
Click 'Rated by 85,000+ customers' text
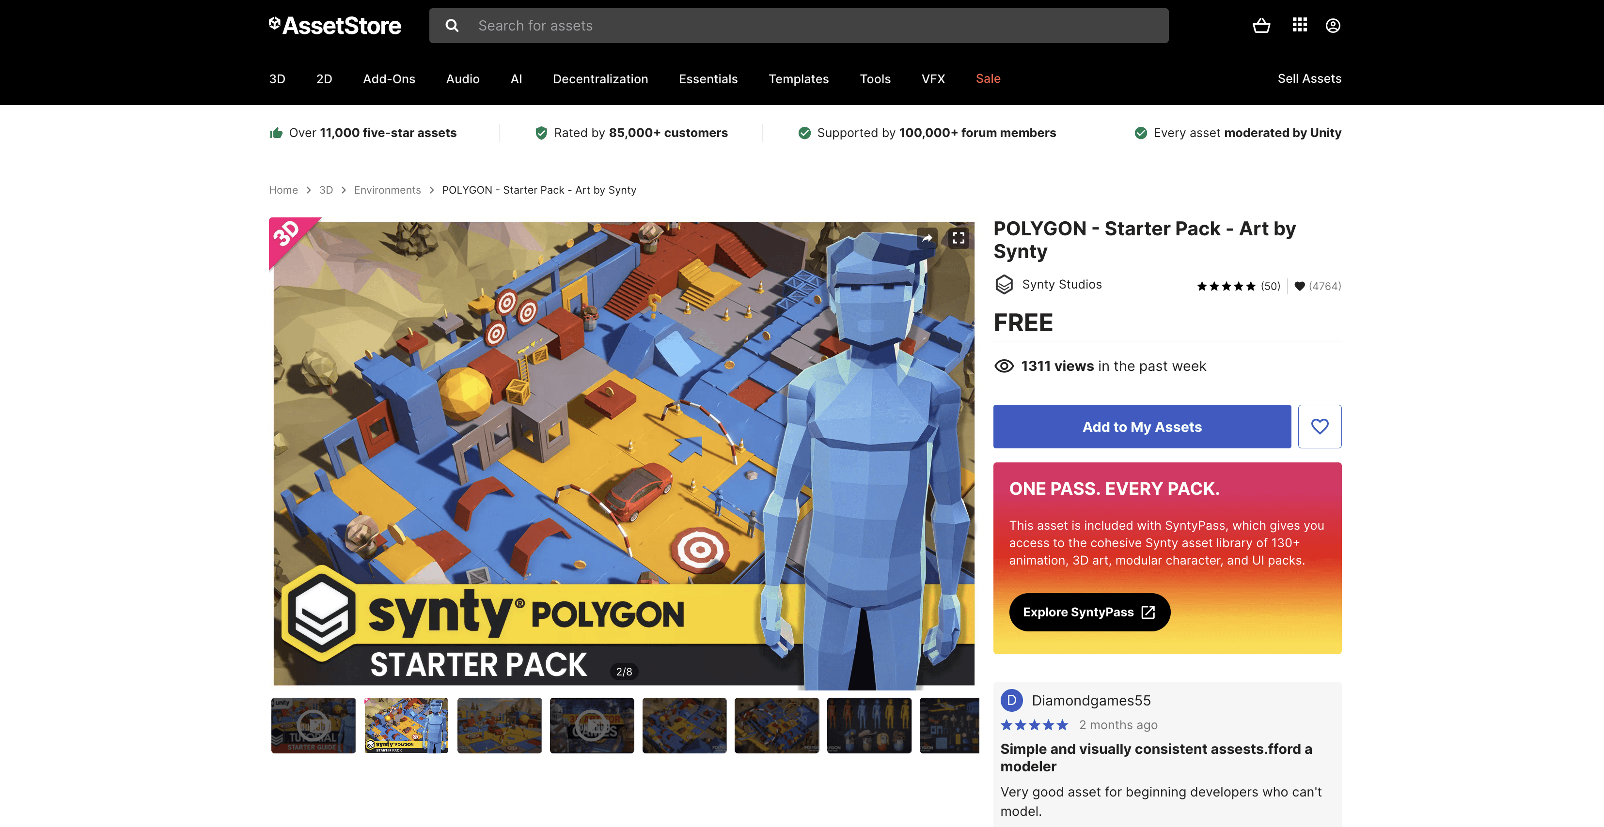click(x=641, y=133)
